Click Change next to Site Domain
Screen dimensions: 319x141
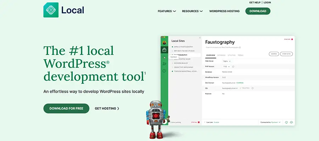click(240, 83)
